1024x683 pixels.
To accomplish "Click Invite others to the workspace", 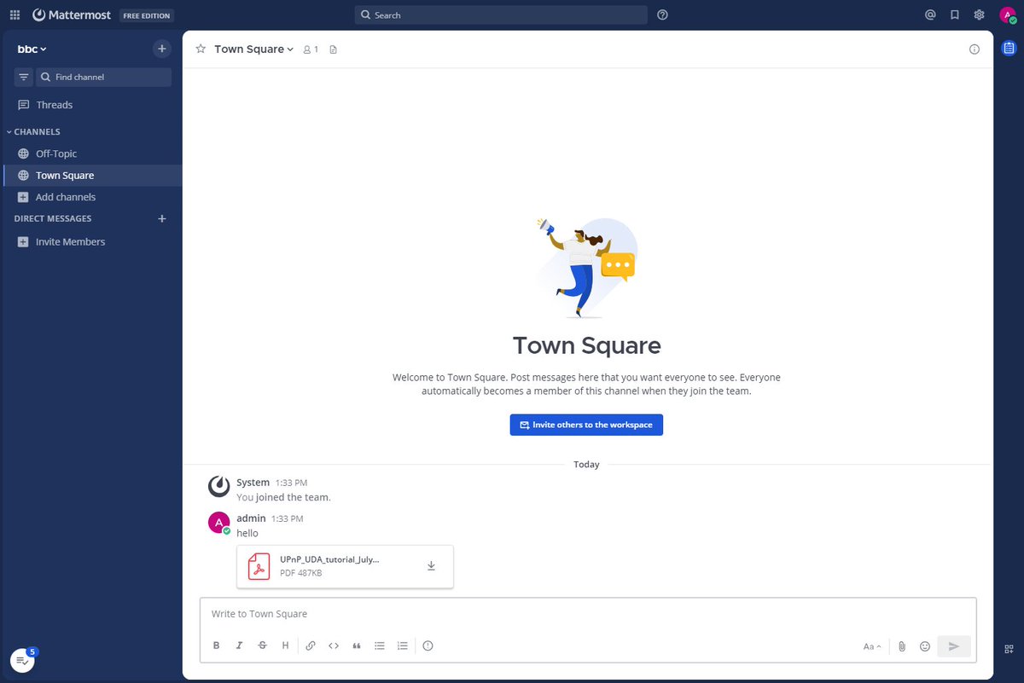I will (x=586, y=425).
